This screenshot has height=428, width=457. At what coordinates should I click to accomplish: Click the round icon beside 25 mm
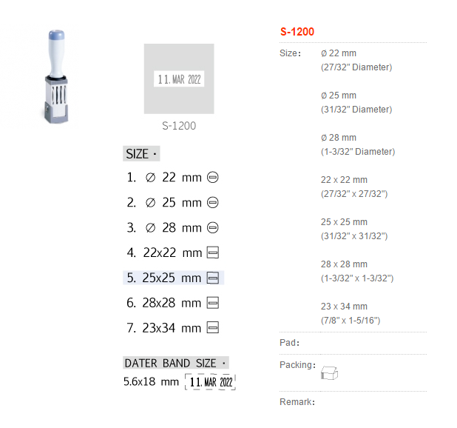point(212,202)
